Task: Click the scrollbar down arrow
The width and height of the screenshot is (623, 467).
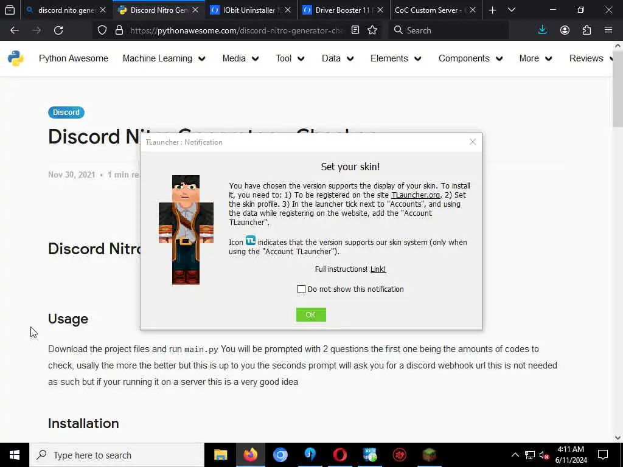Action: (618, 438)
